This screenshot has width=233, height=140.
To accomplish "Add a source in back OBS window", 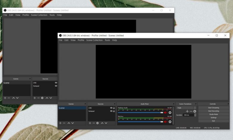I will pyautogui.click(x=35, y=98).
